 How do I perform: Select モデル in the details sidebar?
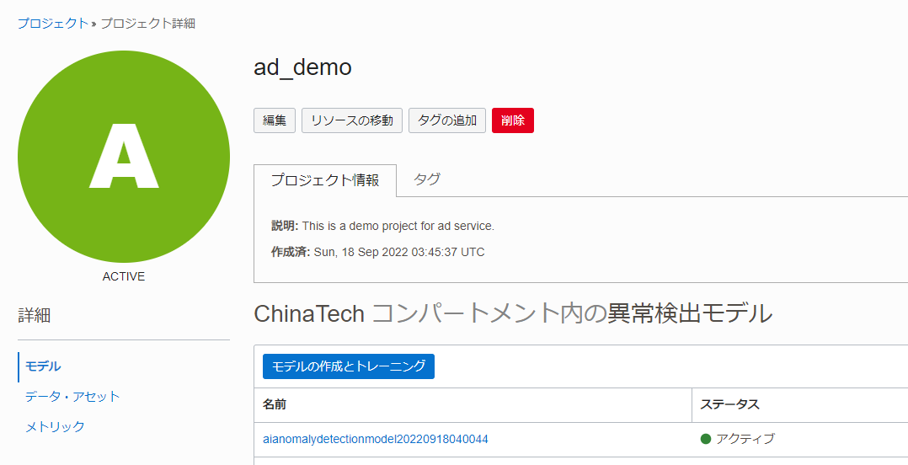coord(43,366)
